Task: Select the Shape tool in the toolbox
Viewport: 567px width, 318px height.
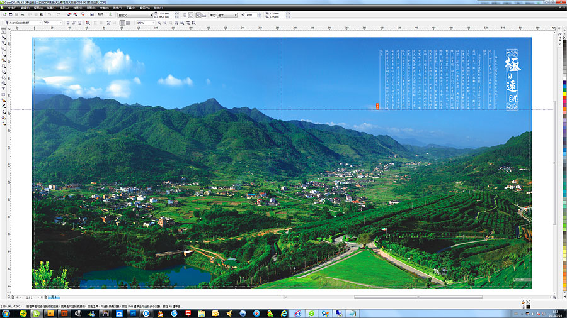Action: point(4,36)
